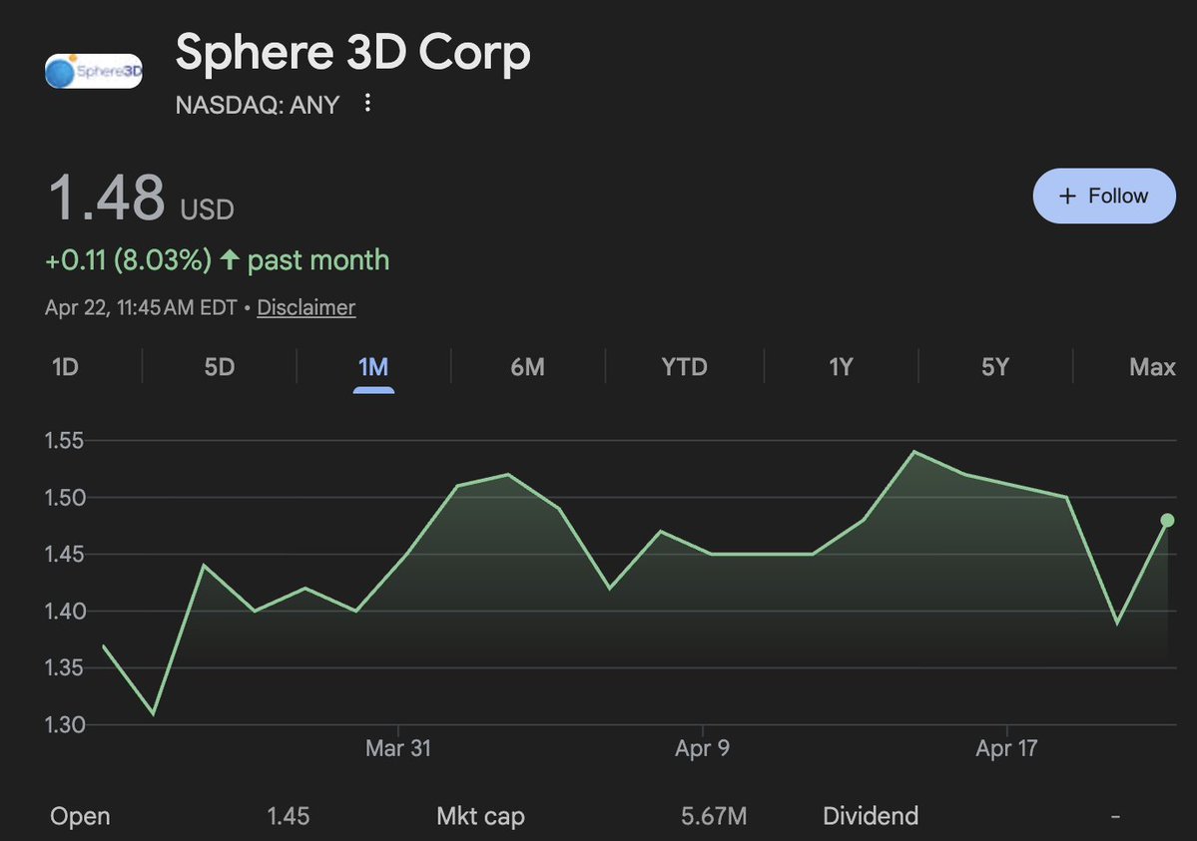Click the Apr 9 axis date label
The image size is (1197, 841).
(702, 748)
